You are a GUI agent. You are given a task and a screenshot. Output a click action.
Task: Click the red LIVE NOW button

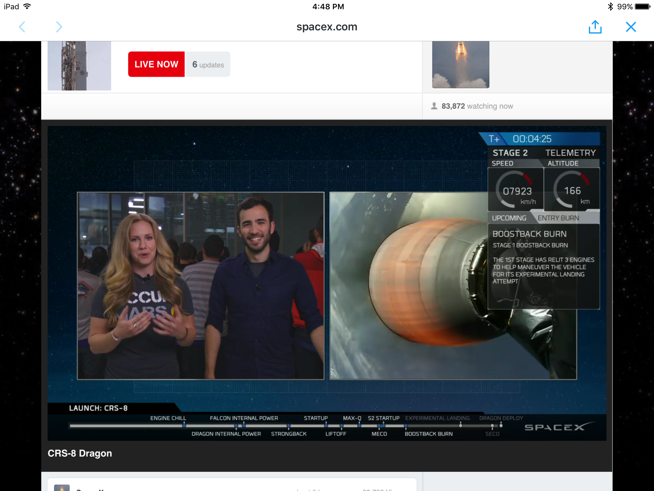(x=156, y=64)
